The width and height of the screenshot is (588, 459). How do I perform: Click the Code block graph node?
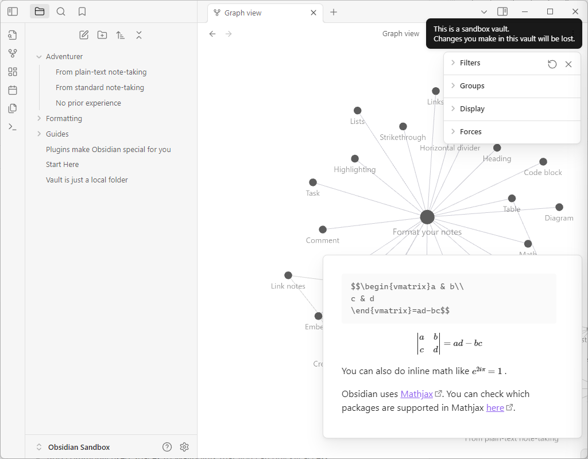tap(543, 162)
